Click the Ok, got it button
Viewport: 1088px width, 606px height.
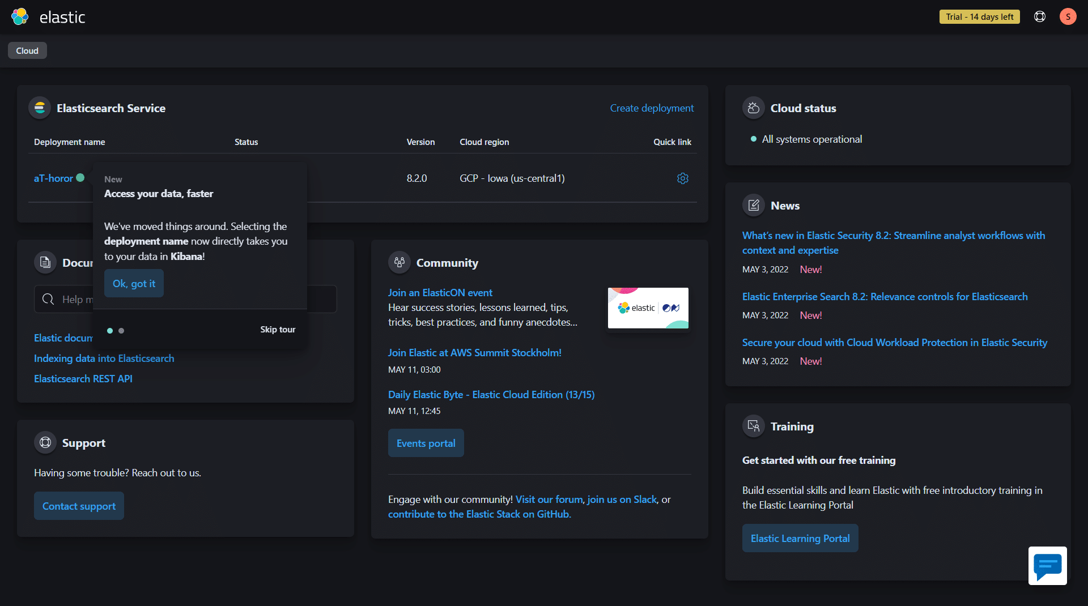[x=134, y=283]
